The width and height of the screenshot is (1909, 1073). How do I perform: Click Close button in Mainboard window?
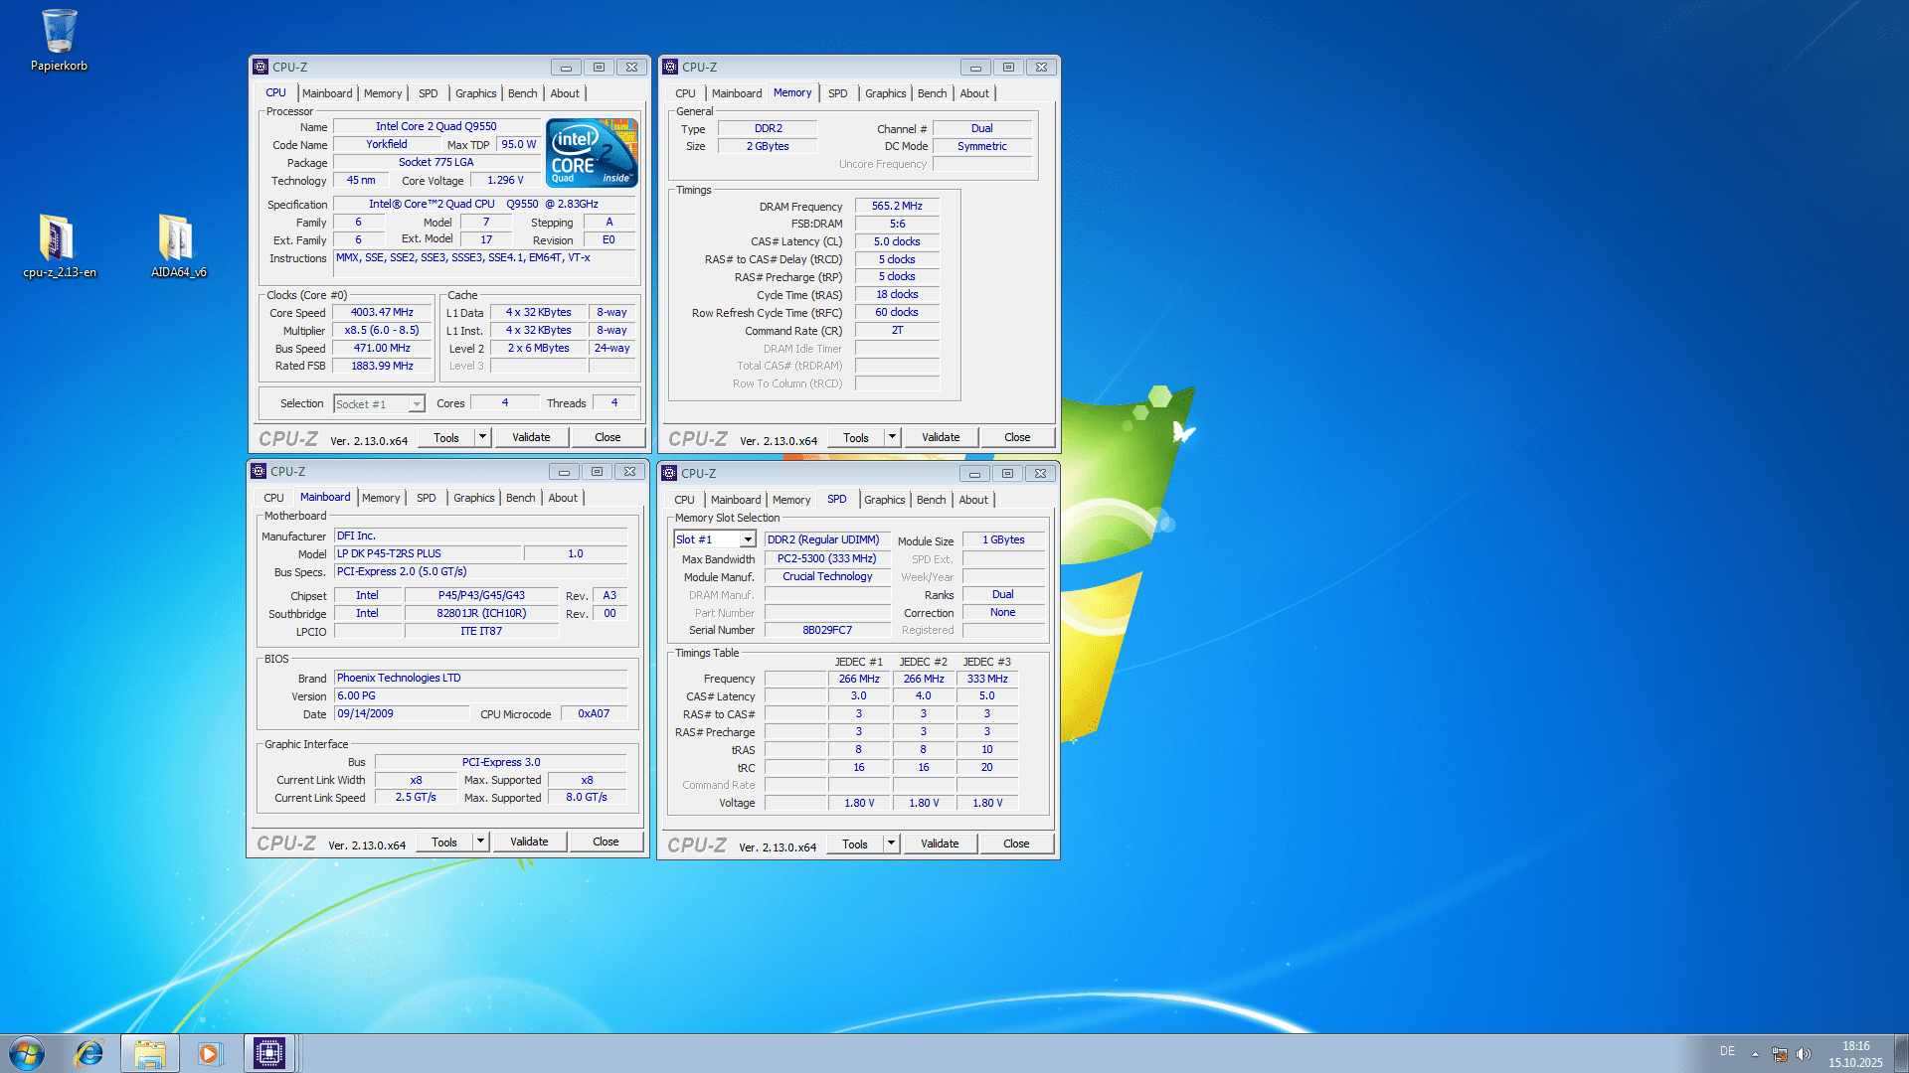606,842
